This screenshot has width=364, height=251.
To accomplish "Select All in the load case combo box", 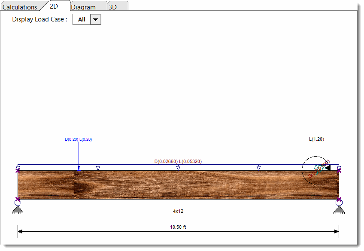I will pos(82,19).
